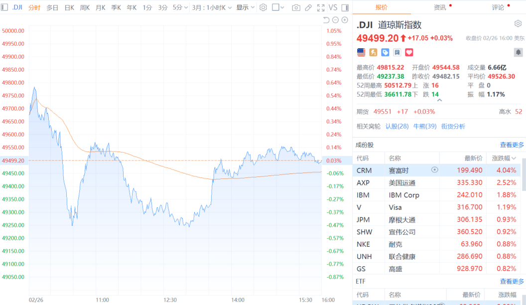Image resolution: width=526 pixels, height=305 pixels.
Task: Enter fullscreen chart mode
Action: click(321, 7)
